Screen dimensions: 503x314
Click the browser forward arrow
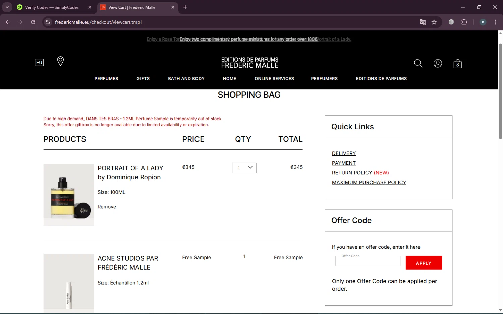click(20, 22)
